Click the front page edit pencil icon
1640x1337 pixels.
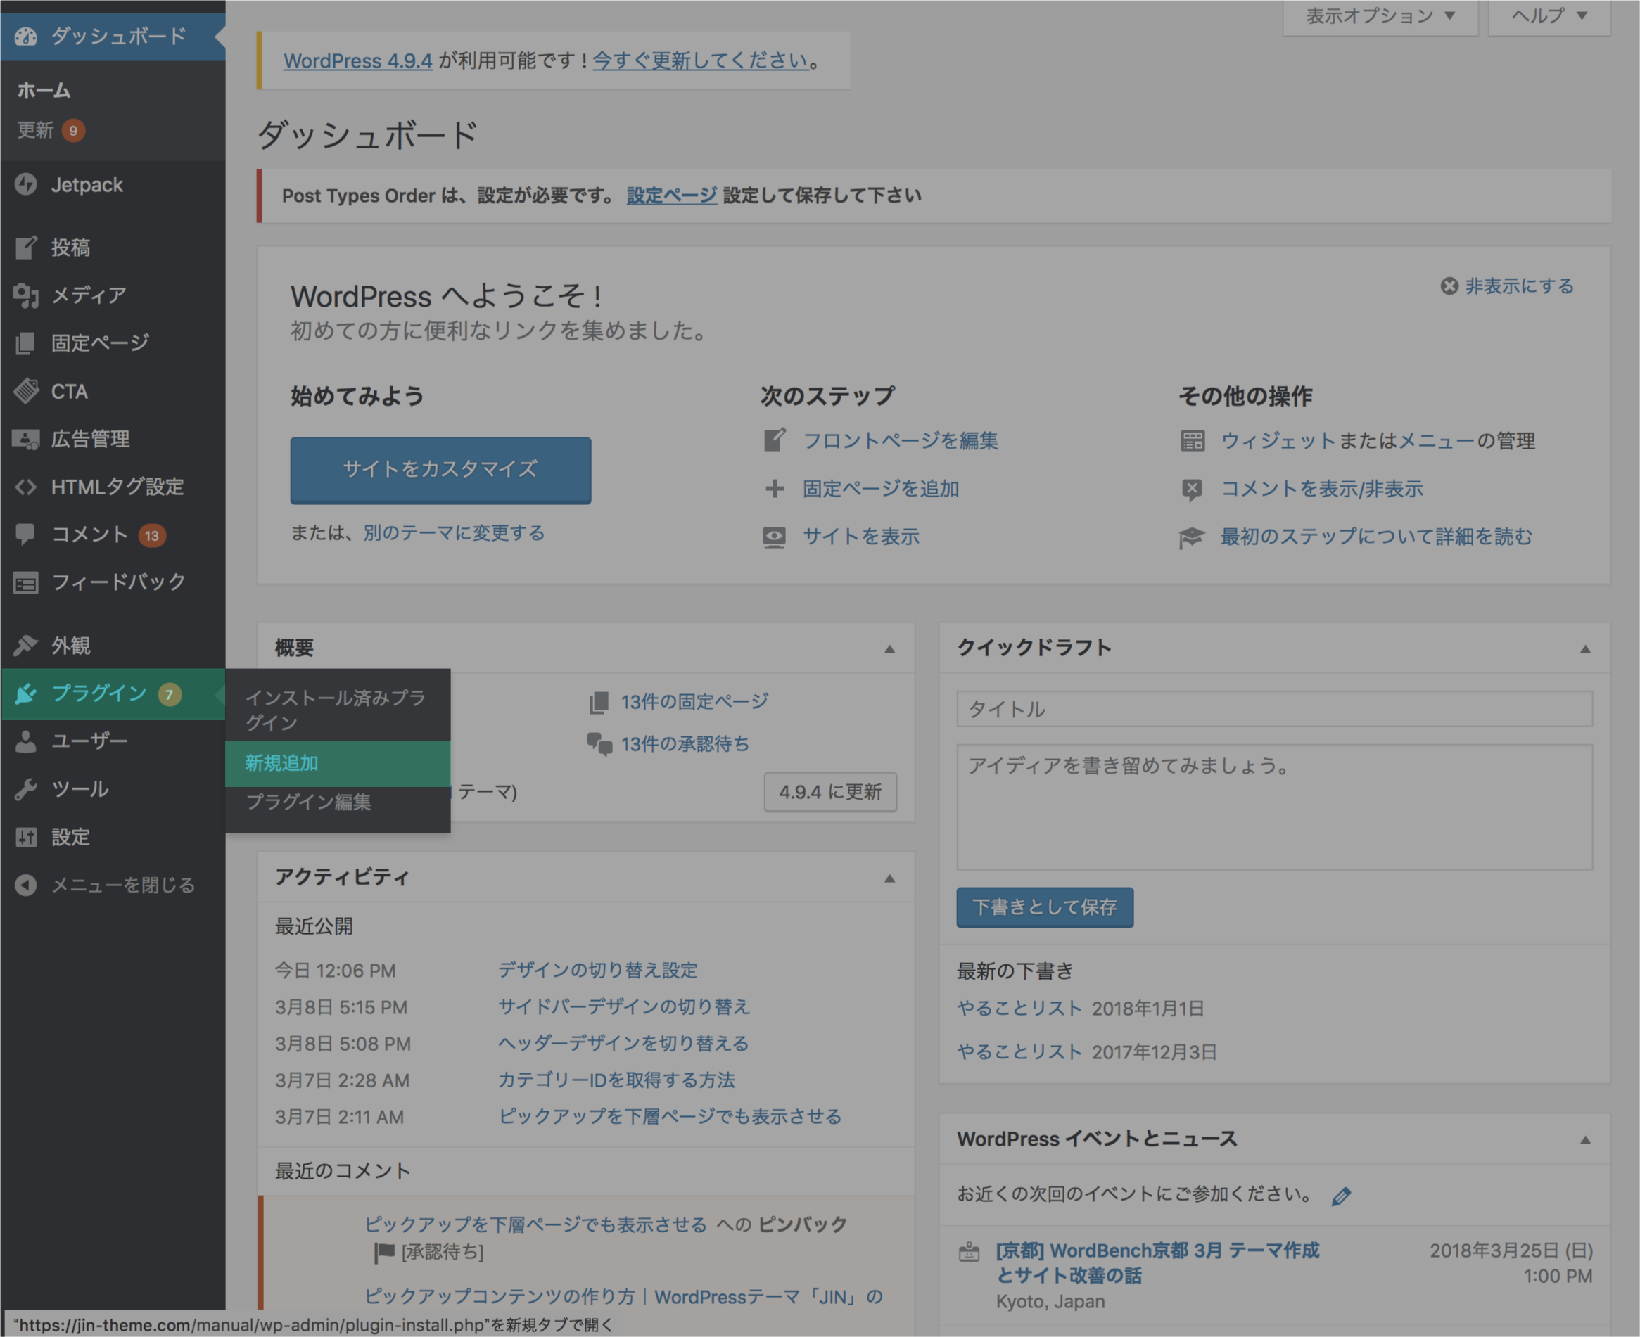[x=774, y=440]
